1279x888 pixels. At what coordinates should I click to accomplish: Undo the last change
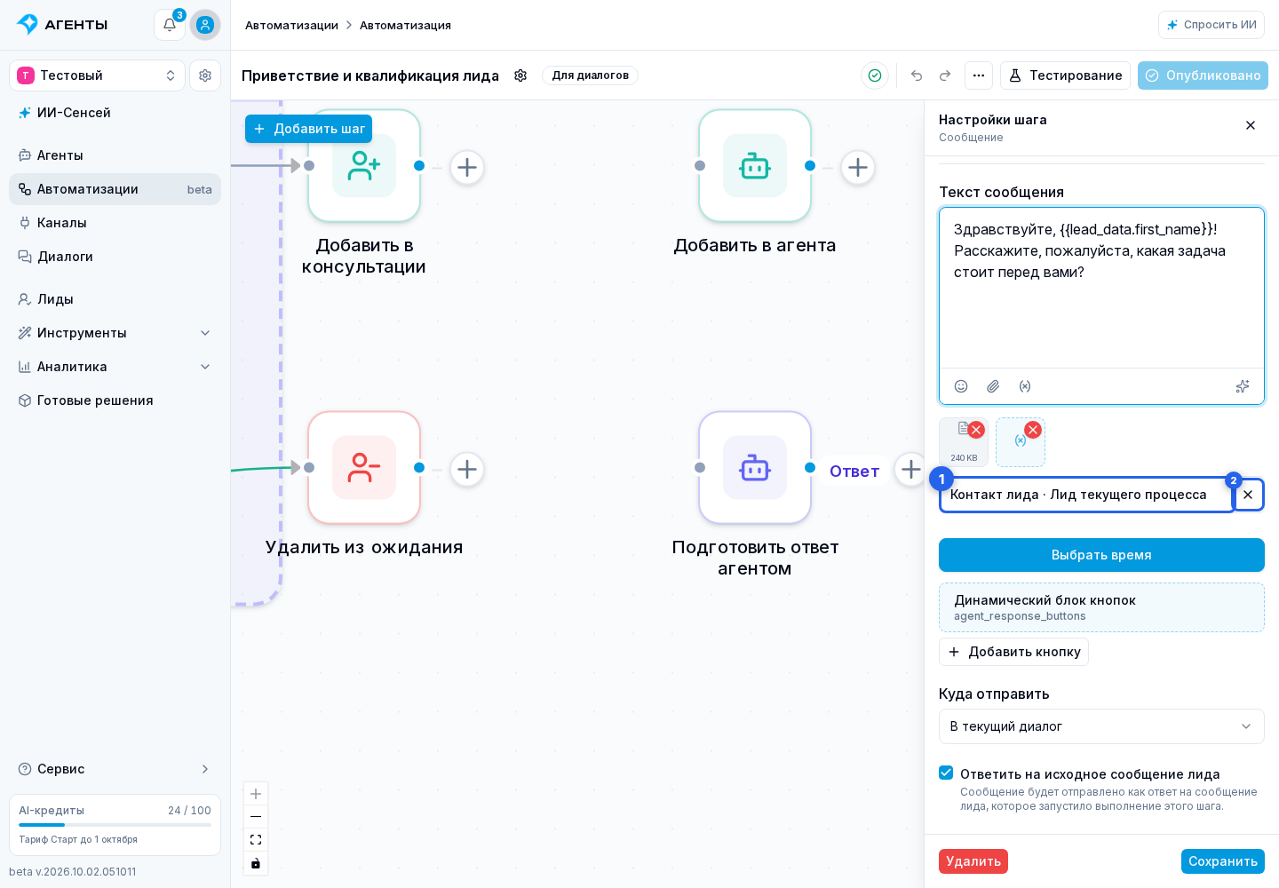pyautogui.click(x=917, y=75)
